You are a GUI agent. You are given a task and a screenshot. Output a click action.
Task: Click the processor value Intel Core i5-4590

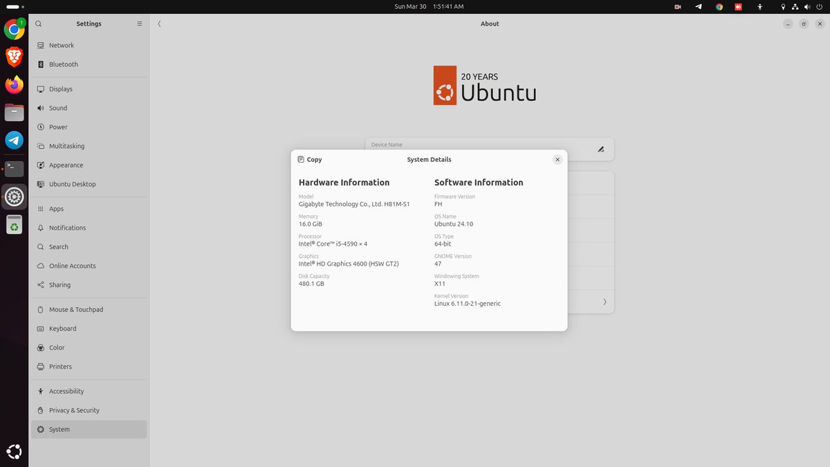pos(333,244)
